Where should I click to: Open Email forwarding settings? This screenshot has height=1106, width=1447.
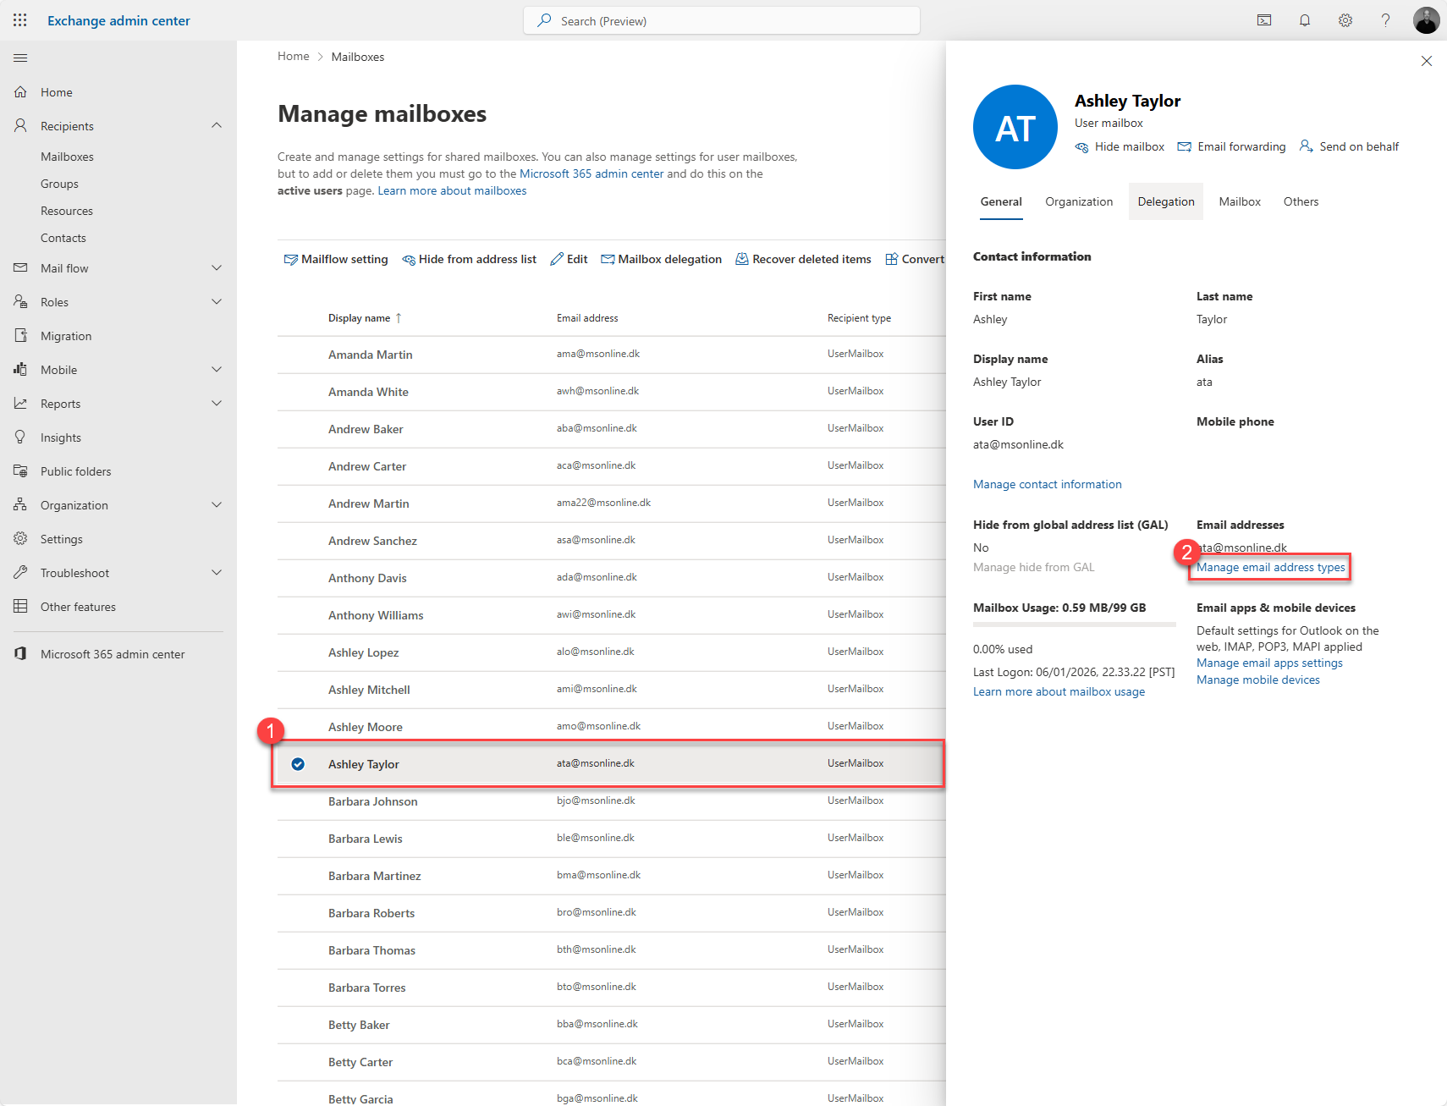point(1240,146)
